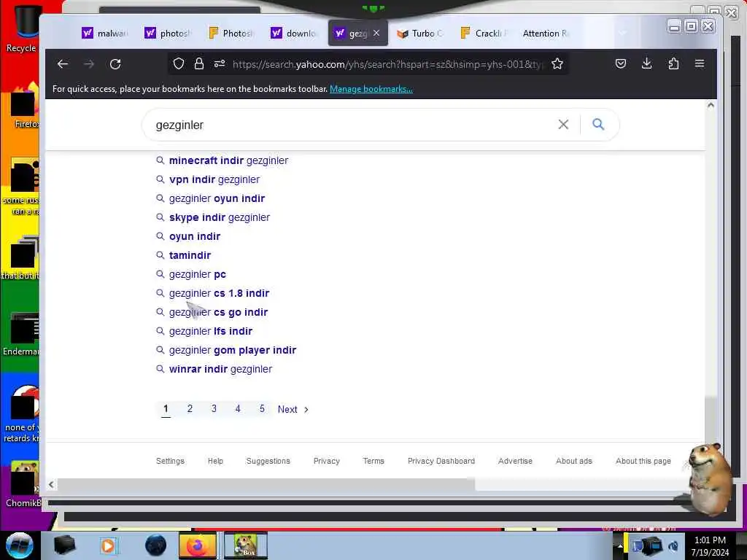Click the volume icon in system tray
Viewport: 747px width, 560px height.
coord(673,545)
